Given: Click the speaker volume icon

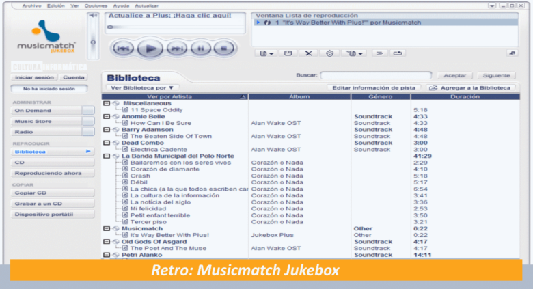Looking at the screenshot, I should (93, 16).
